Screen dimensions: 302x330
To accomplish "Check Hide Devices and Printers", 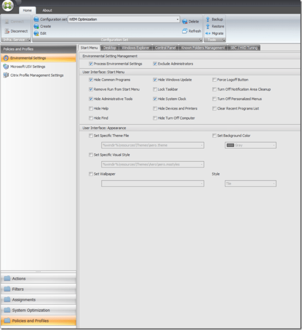I will 155,108.
